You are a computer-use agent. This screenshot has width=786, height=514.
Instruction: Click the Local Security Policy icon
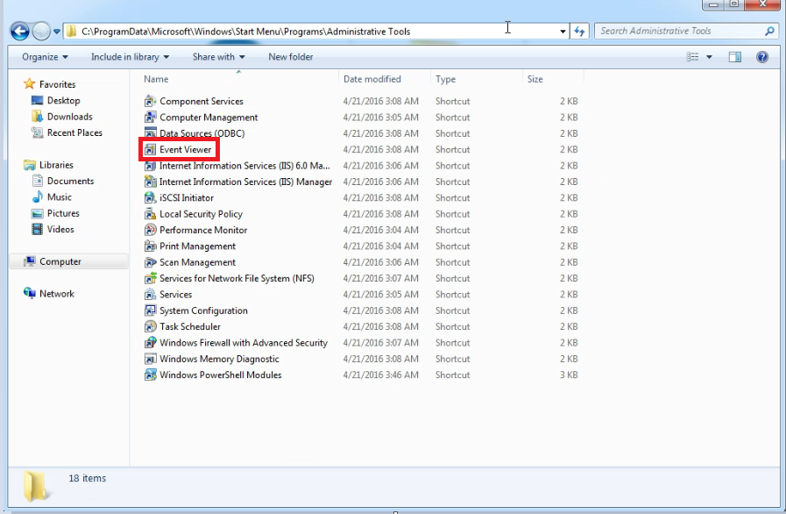[150, 214]
